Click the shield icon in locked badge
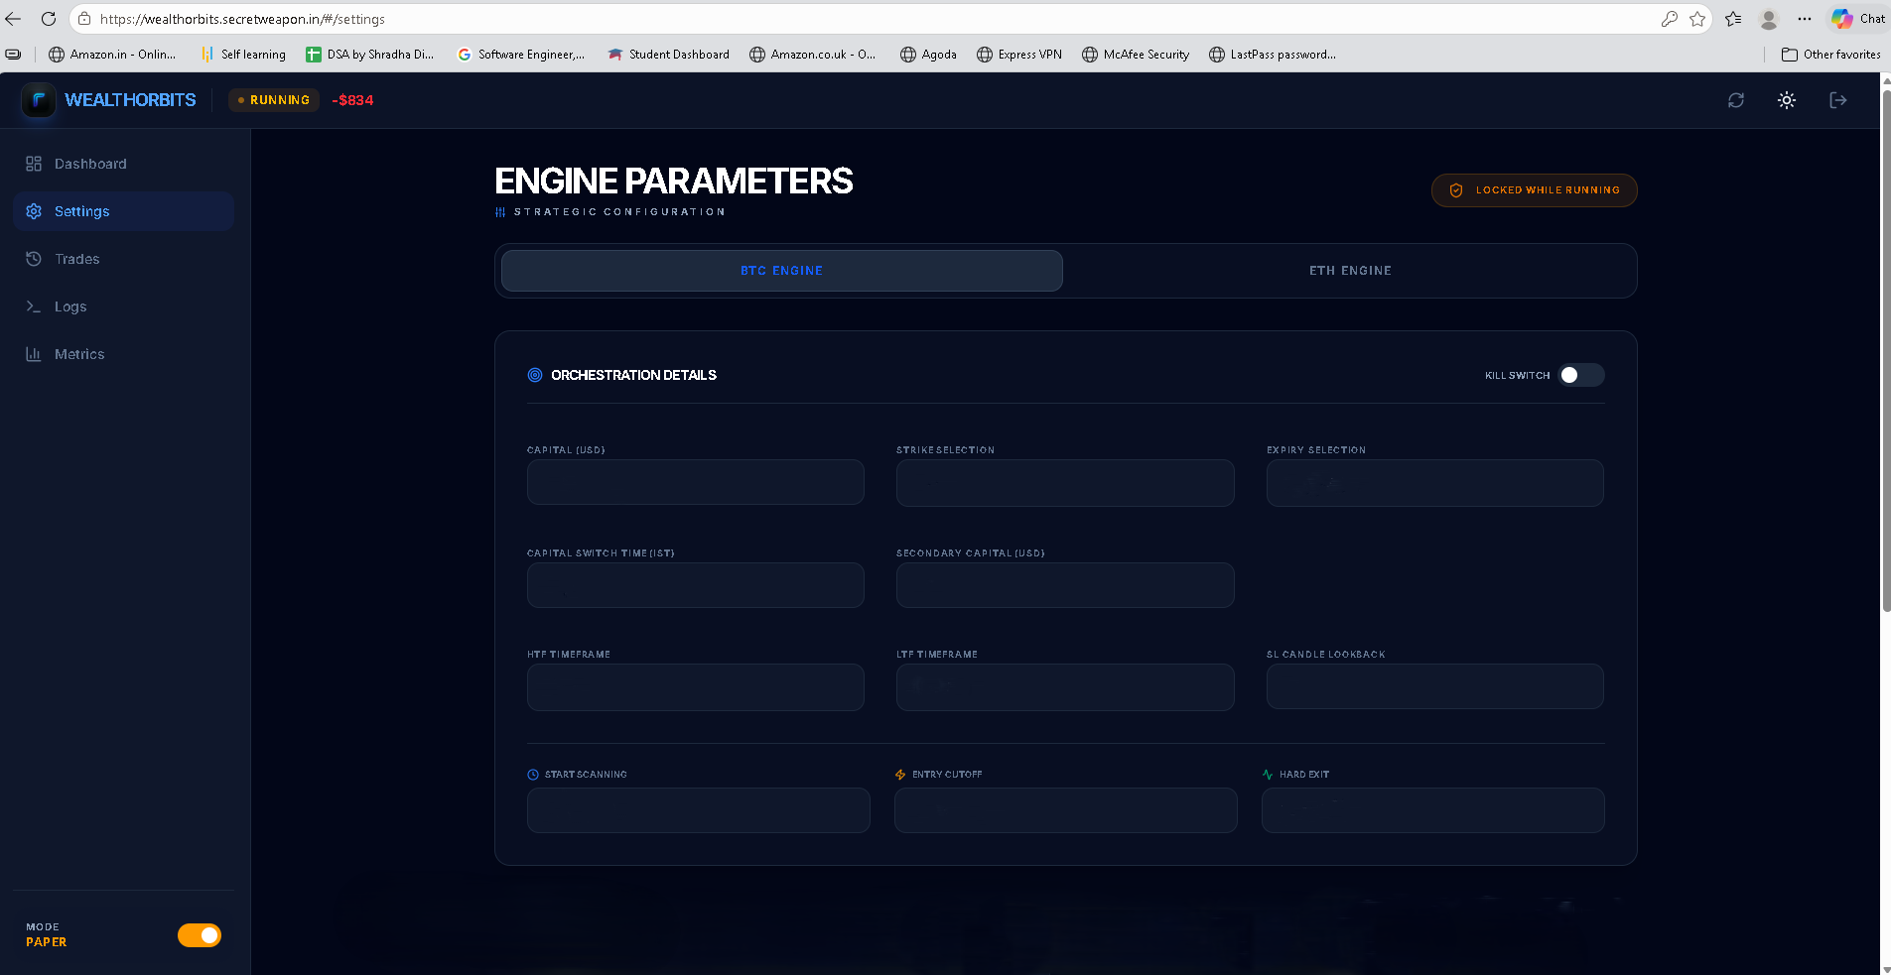Viewport: 1891px width, 975px height. [1456, 190]
